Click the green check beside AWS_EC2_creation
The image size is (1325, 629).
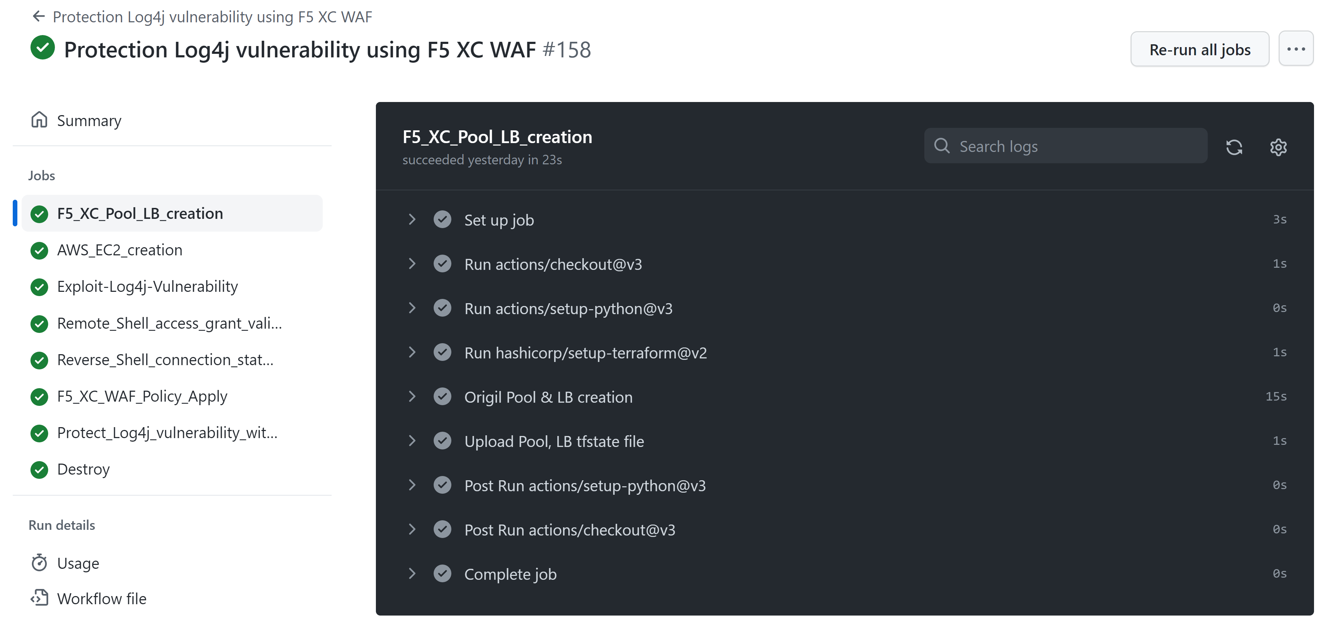coord(39,250)
